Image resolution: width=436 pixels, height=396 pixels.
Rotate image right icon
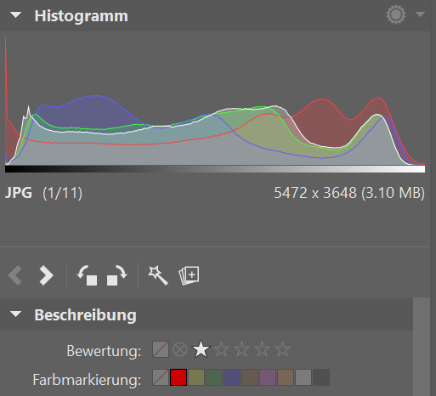116,275
